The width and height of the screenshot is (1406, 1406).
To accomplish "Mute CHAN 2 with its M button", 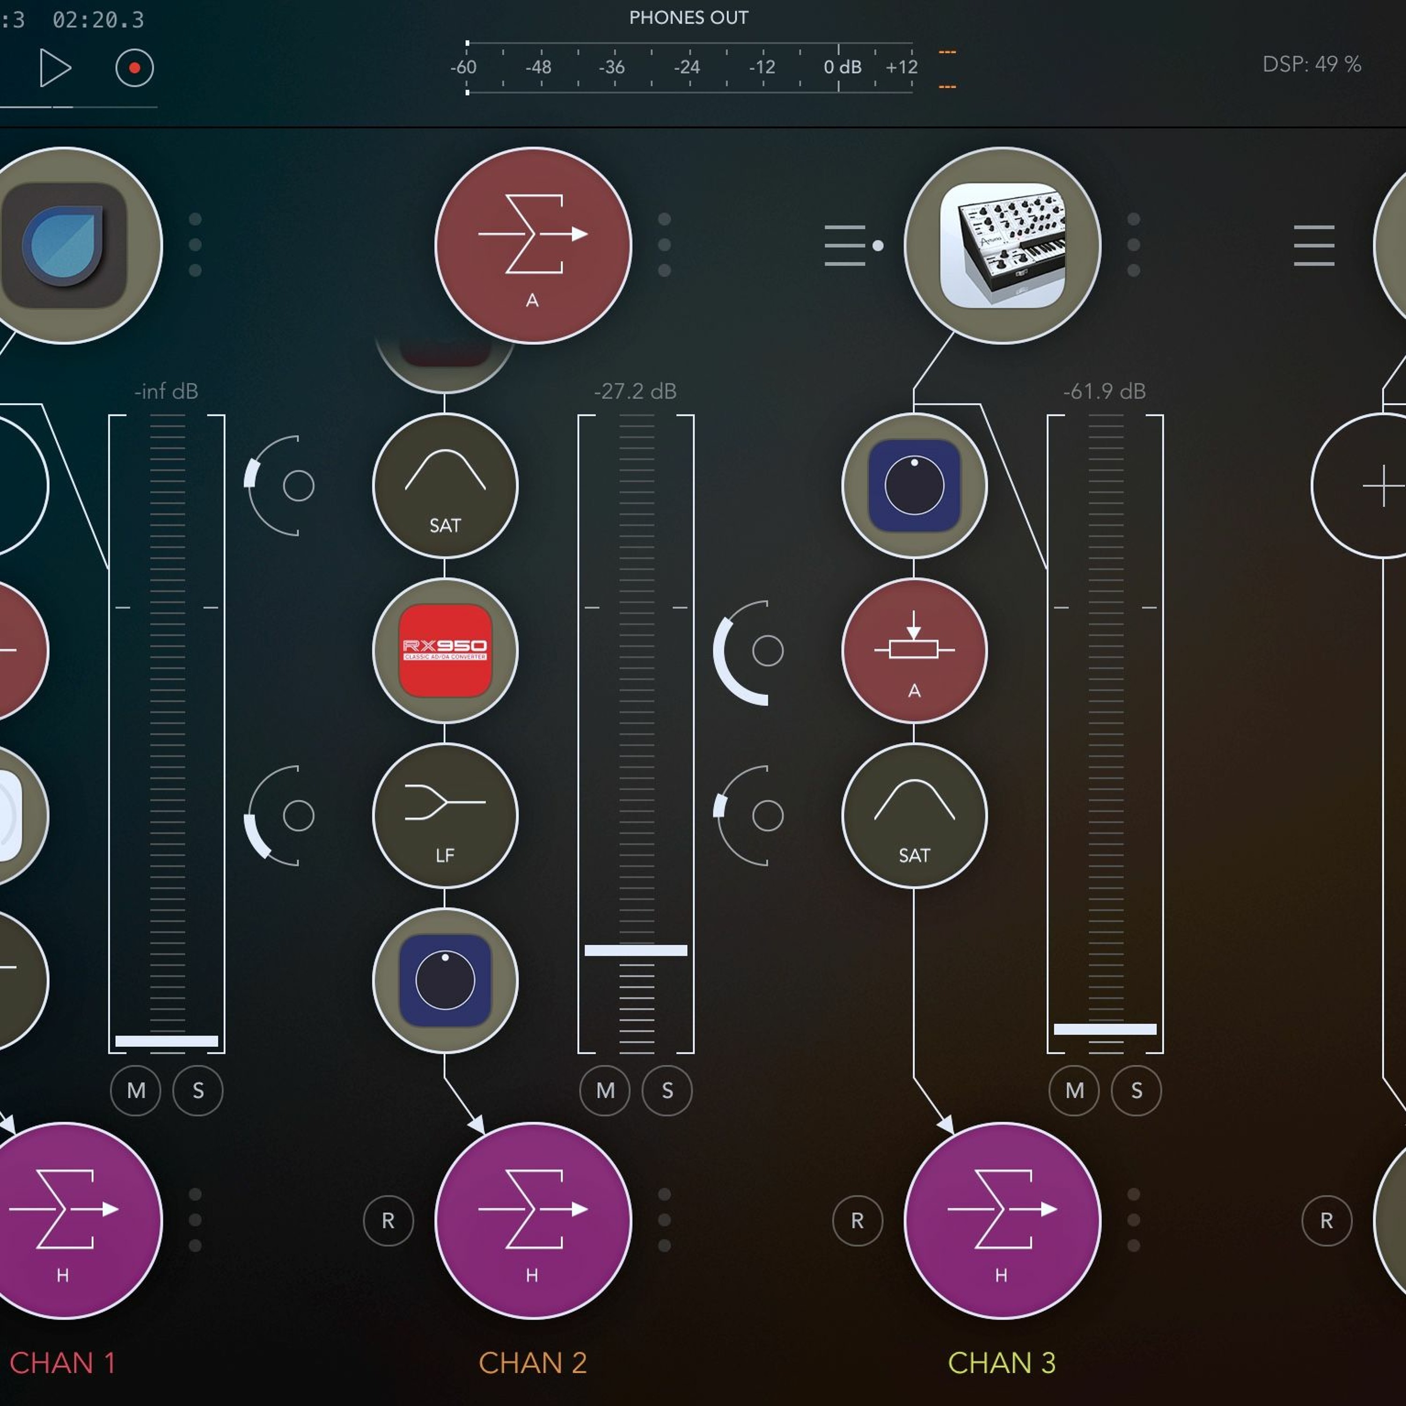I will point(605,1090).
